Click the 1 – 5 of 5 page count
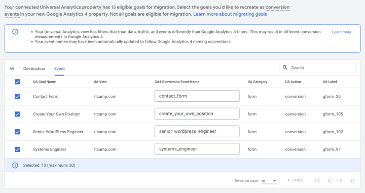Screen dimensions: 365x193 coord(295,180)
